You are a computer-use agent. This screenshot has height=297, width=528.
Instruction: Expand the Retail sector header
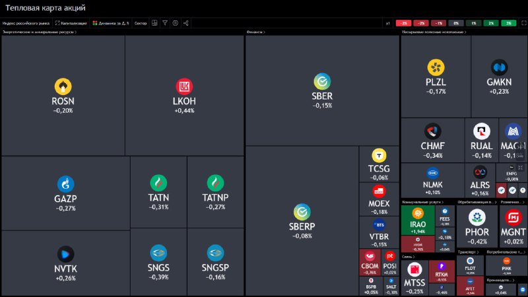[513, 202]
